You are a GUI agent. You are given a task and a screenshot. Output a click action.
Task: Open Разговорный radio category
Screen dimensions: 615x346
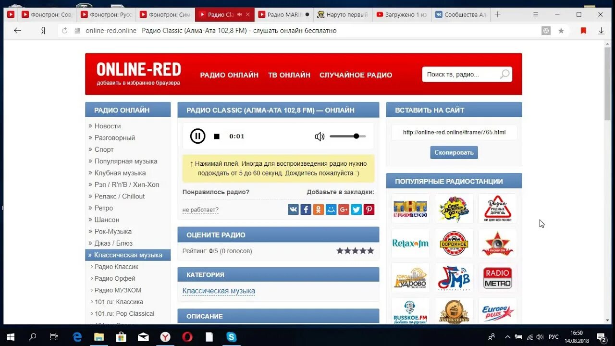115,138
